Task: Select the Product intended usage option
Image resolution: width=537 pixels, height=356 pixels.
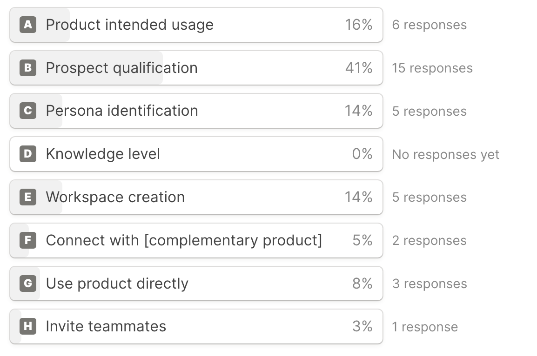Action: pos(129,25)
